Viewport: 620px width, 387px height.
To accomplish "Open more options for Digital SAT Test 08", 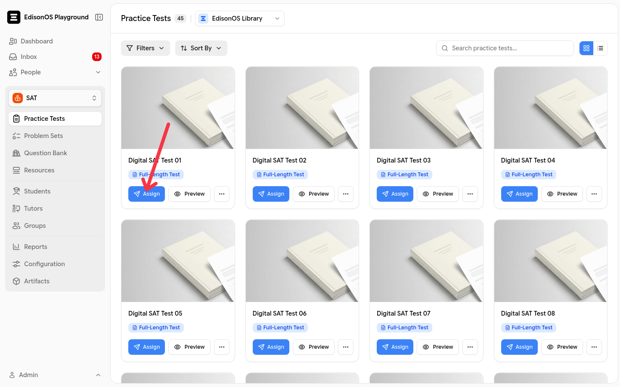I will pos(594,347).
